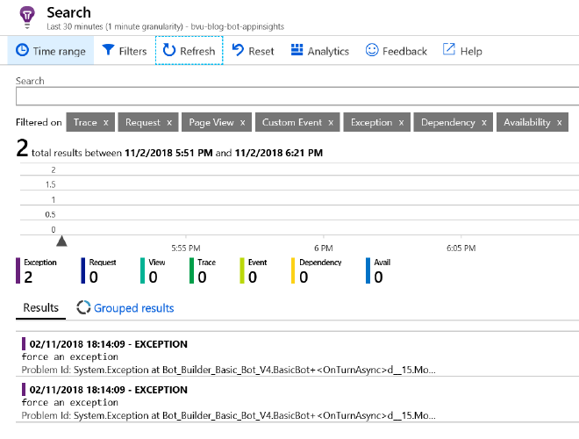Remove the Request filter chip

[x=168, y=123]
